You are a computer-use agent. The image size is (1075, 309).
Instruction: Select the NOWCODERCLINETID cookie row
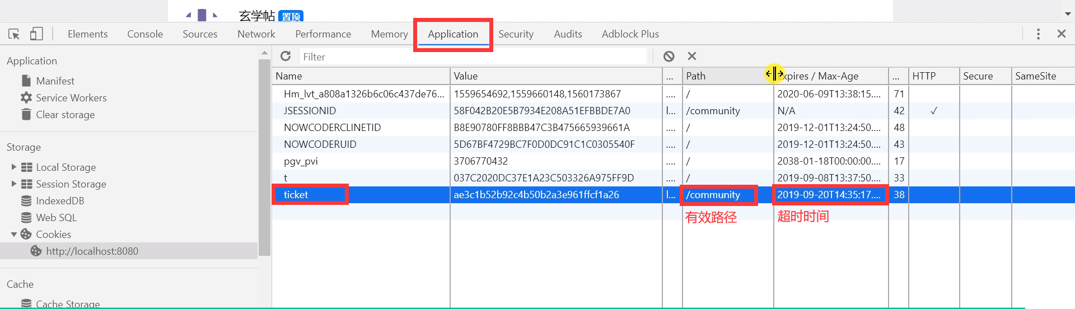coord(674,127)
